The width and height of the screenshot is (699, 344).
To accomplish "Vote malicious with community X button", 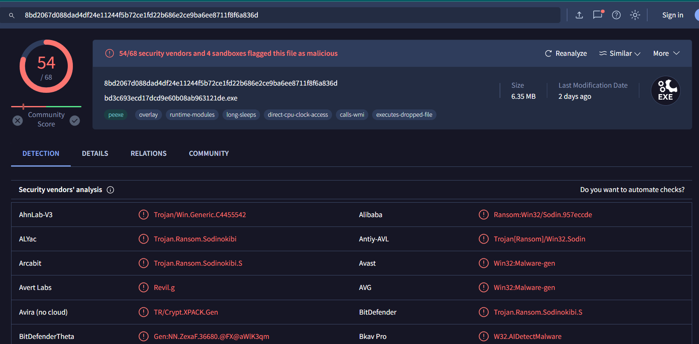I will [x=17, y=120].
